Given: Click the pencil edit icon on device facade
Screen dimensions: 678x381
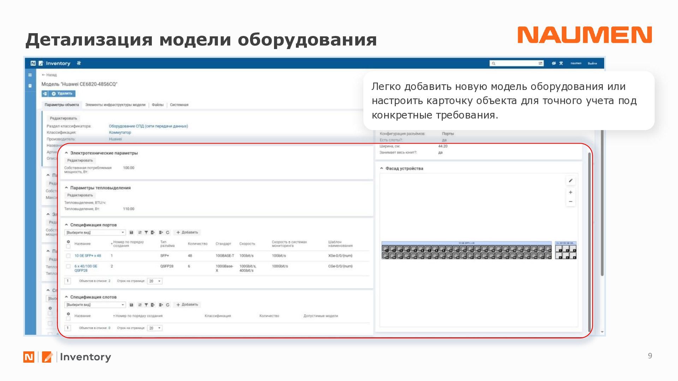Looking at the screenshot, I should pos(570,181).
